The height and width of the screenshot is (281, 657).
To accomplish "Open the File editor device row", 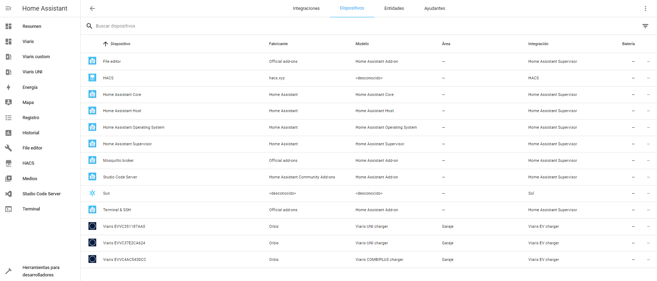I will point(369,61).
